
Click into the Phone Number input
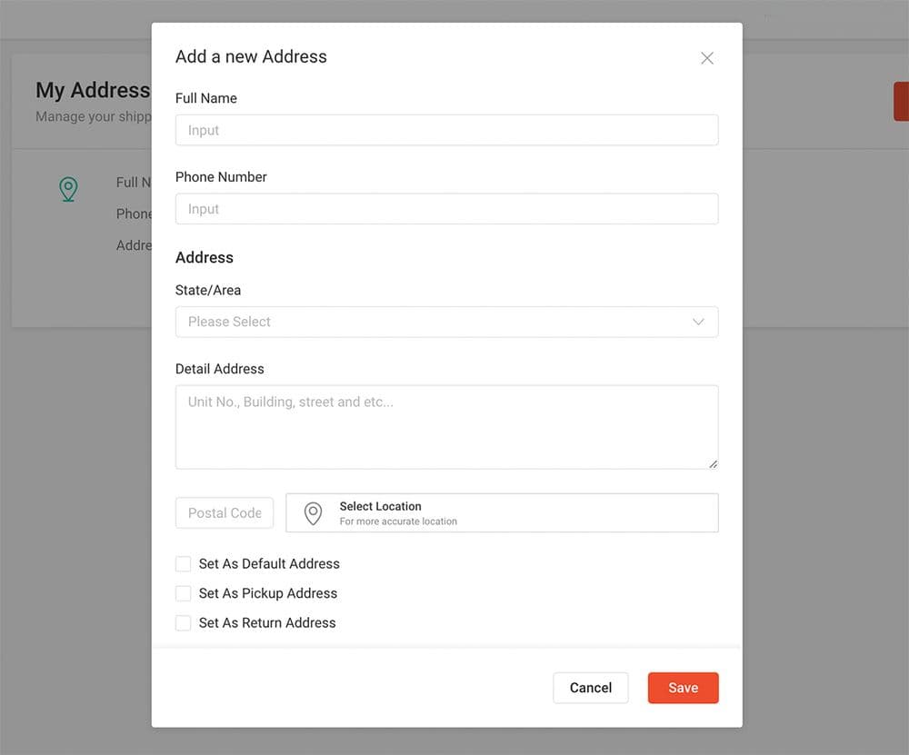tap(446, 209)
